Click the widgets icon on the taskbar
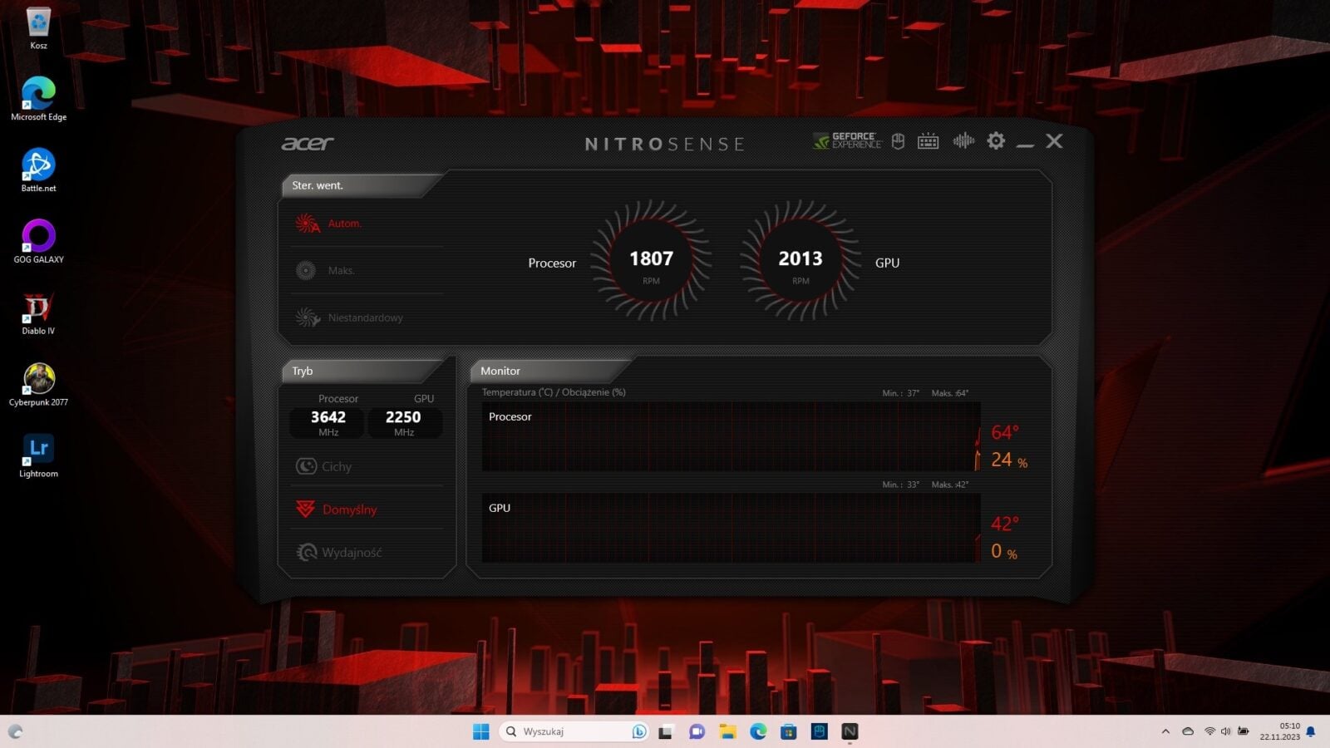 15,731
